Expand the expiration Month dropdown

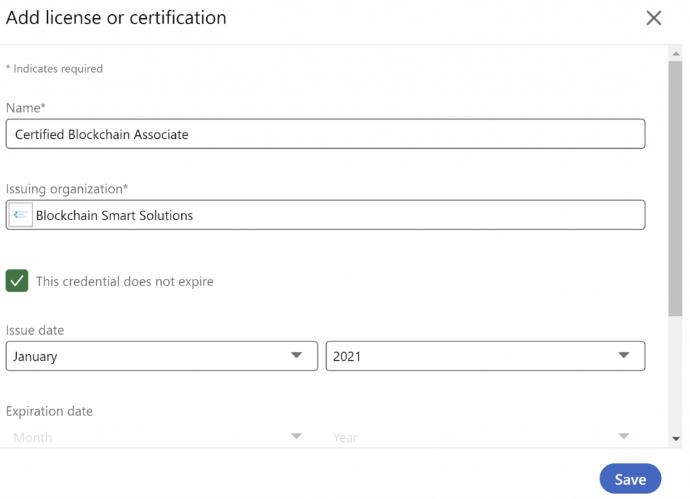(162, 436)
